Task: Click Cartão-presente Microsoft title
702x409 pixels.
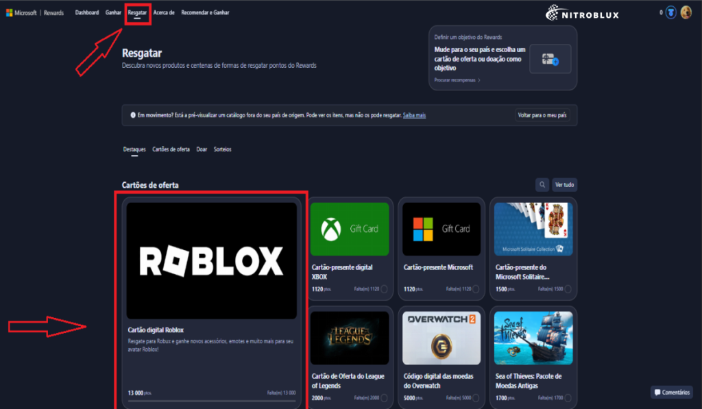Action: pyautogui.click(x=438, y=267)
